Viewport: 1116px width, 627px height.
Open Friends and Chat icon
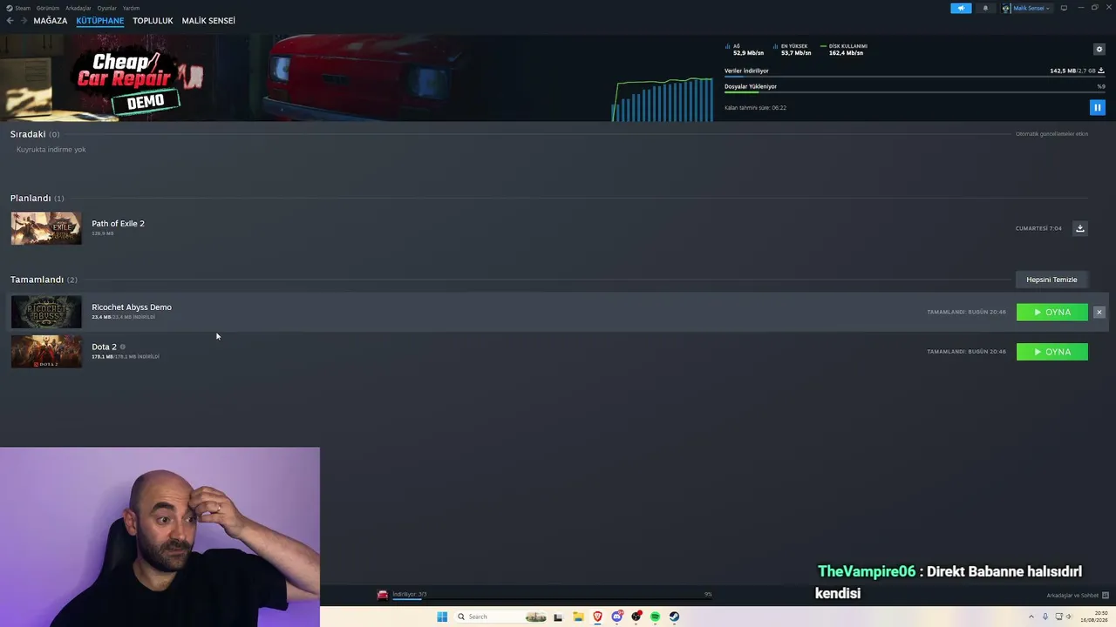click(x=1106, y=596)
